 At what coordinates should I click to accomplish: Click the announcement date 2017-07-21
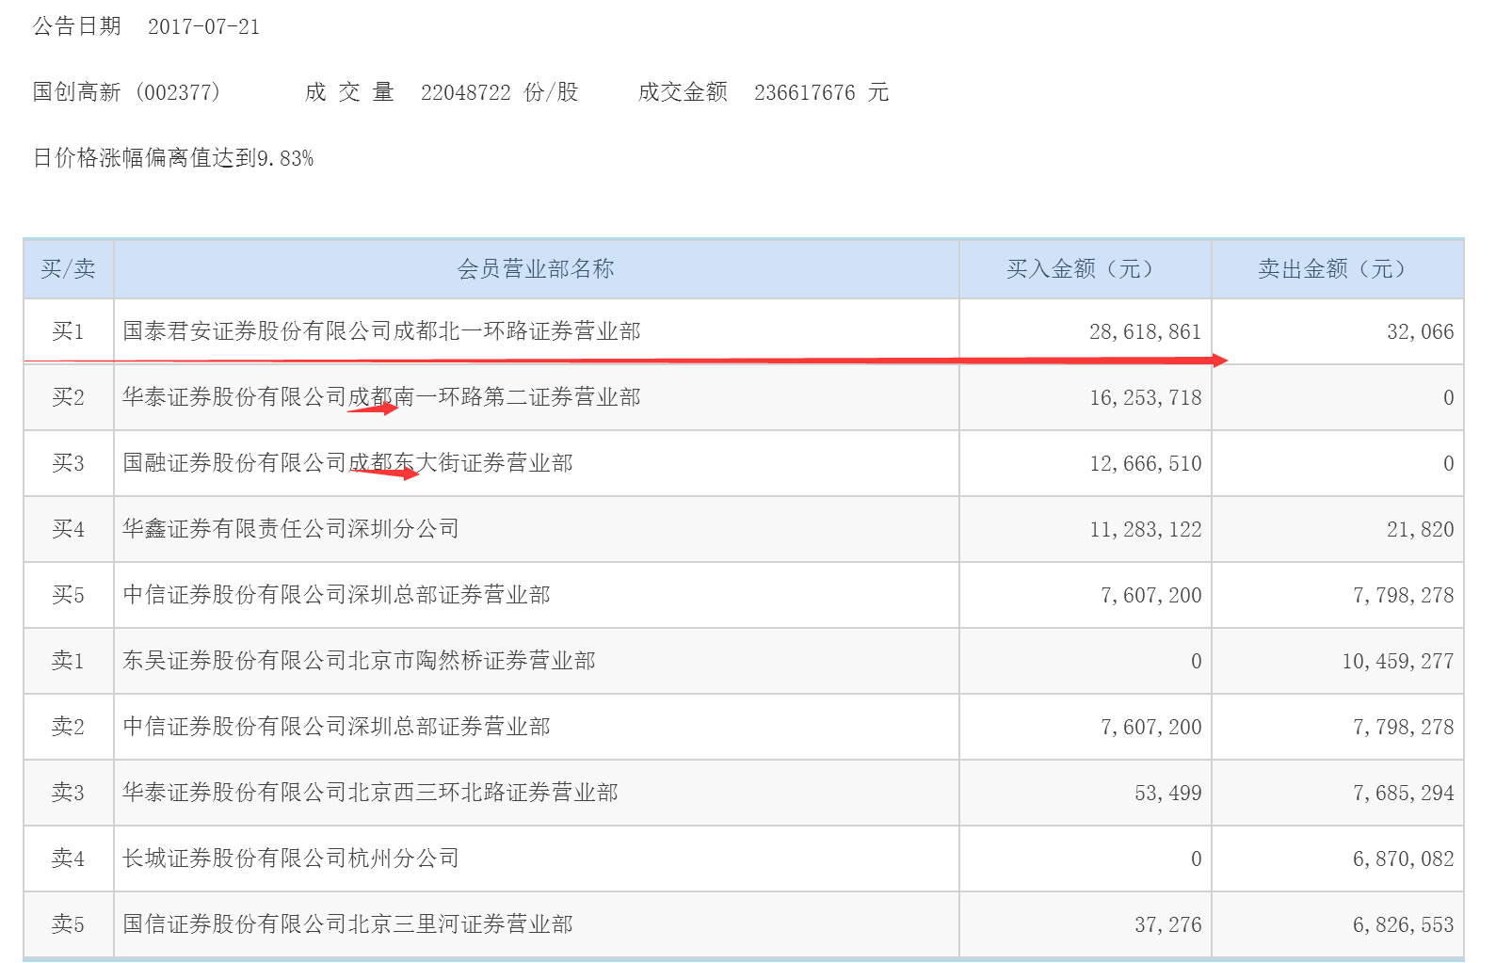(203, 26)
